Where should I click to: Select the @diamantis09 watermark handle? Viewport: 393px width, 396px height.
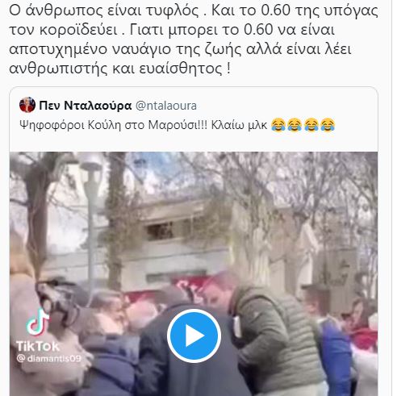(48, 358)
